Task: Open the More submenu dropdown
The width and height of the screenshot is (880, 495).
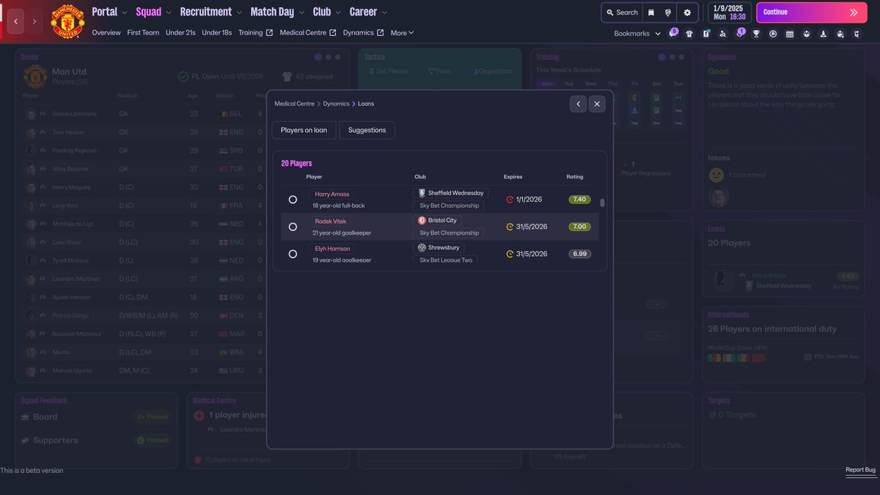Action: pos(402,33)
